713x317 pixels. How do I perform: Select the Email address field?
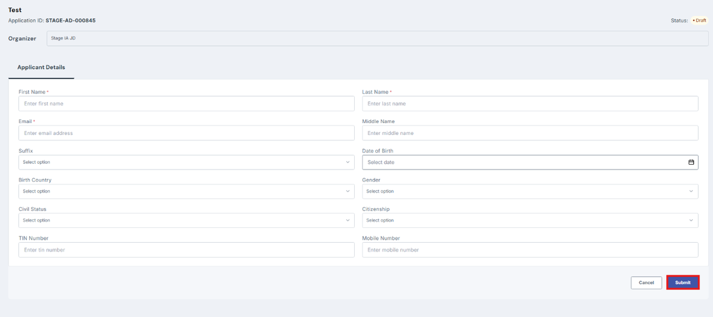coord(187,133)
